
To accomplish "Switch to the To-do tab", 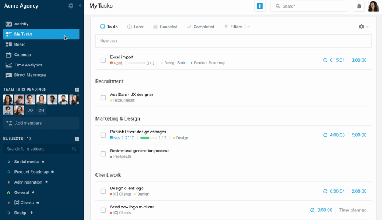I will [109, 27].
